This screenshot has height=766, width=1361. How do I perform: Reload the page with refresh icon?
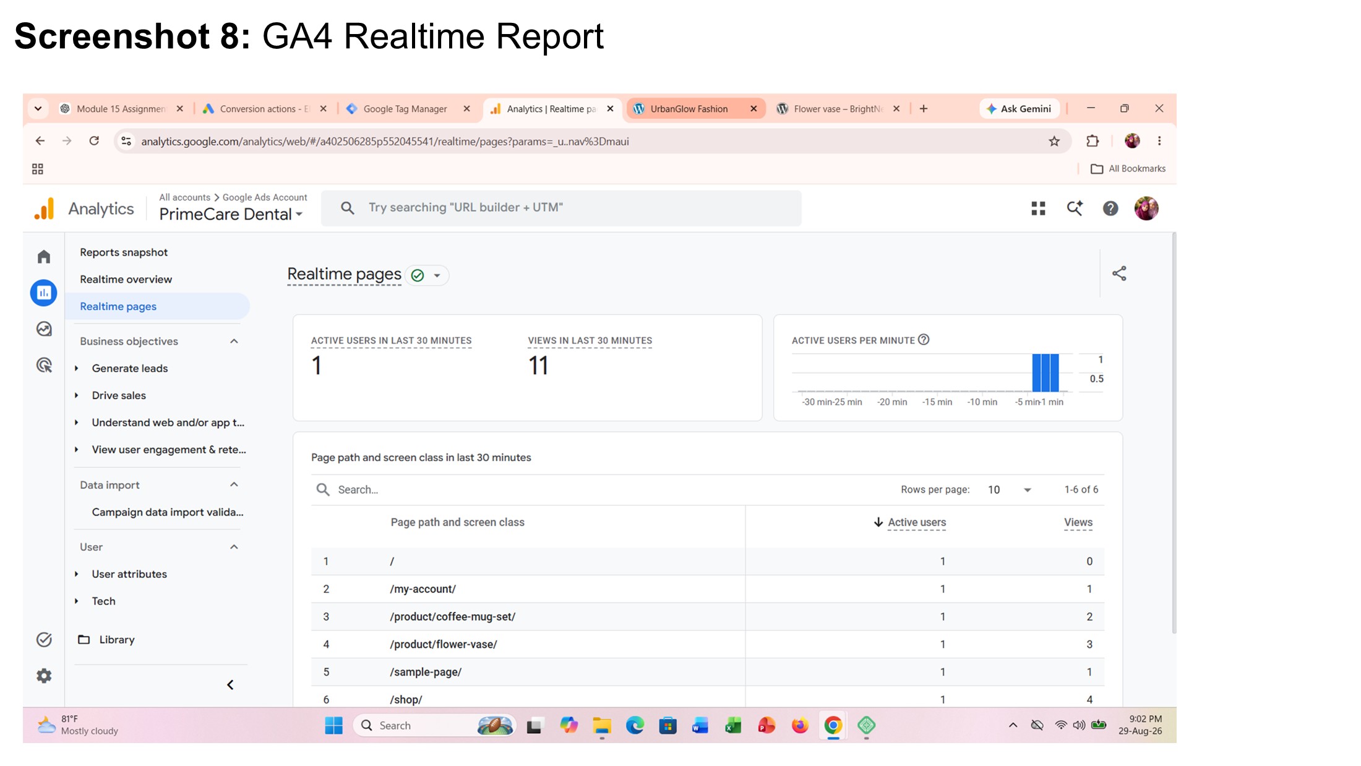point(94,141)
